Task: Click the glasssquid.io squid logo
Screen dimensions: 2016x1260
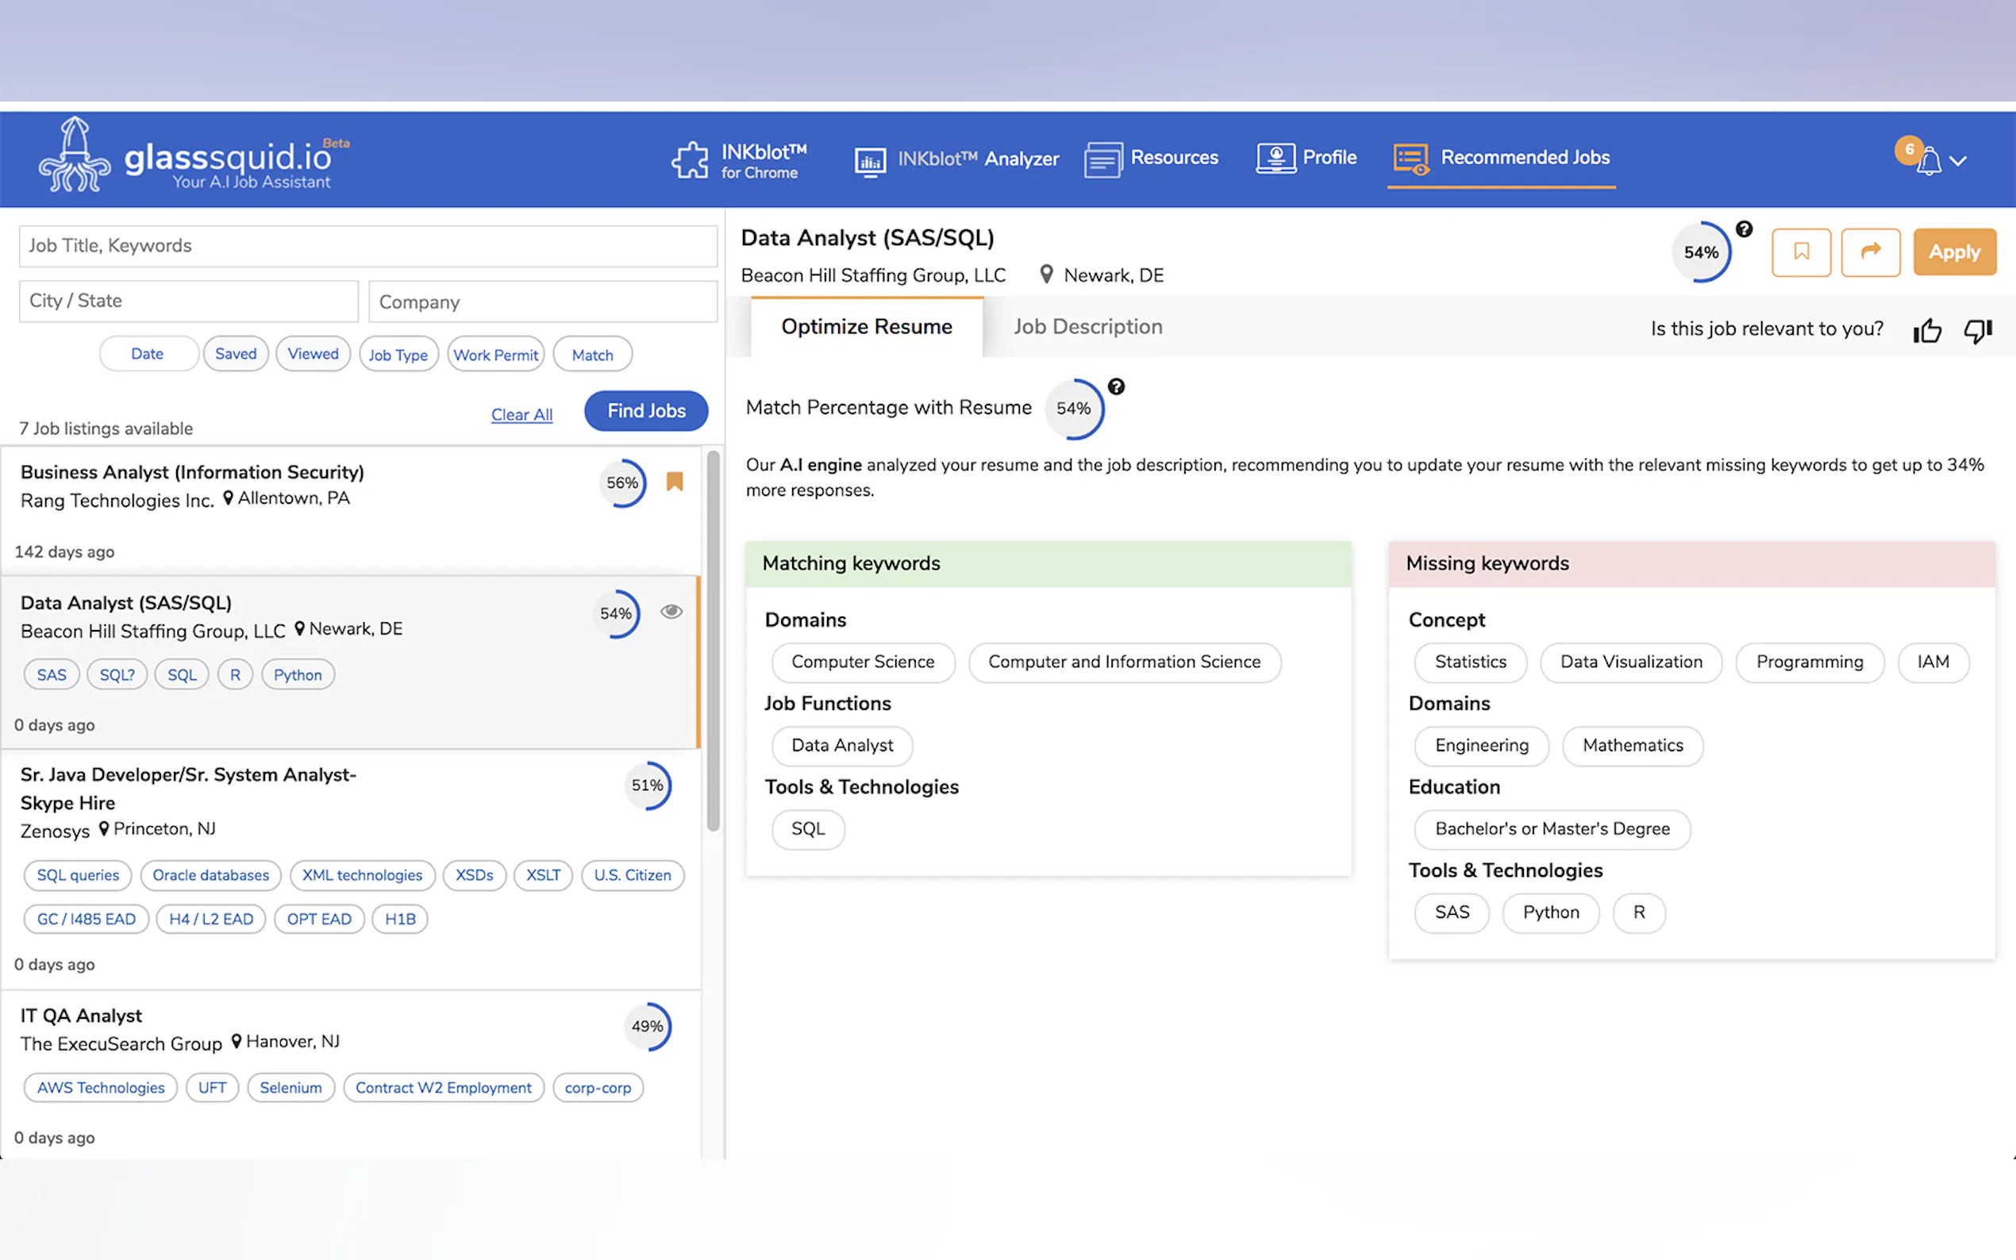Action: tap(74, 155)
